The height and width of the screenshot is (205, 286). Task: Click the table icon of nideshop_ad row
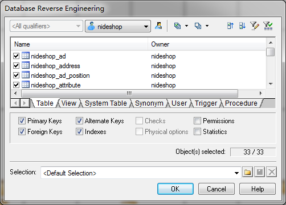coord(26,56)
